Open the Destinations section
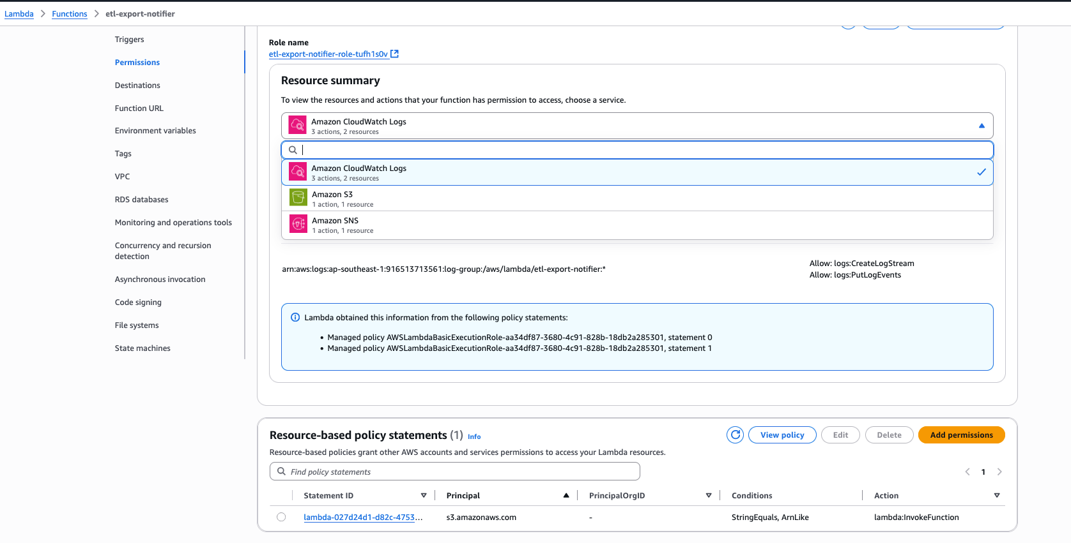 (137, 86)
